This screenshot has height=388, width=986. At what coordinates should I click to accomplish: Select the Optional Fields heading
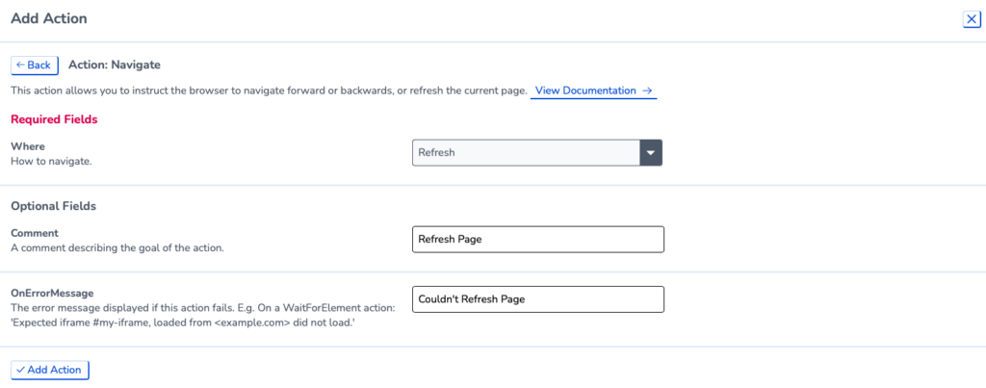pos(54,206)
